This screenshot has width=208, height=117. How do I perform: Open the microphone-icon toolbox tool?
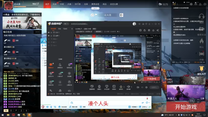[69, 65]
